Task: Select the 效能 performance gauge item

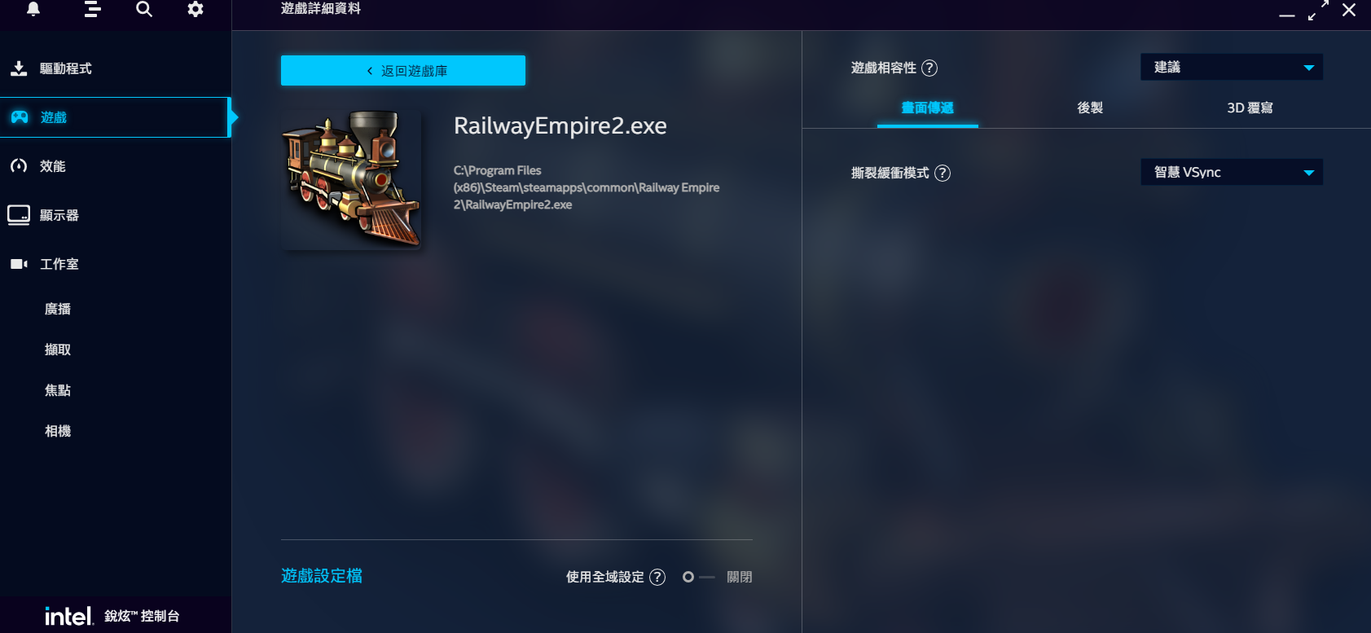Action: tap(115, 166)
